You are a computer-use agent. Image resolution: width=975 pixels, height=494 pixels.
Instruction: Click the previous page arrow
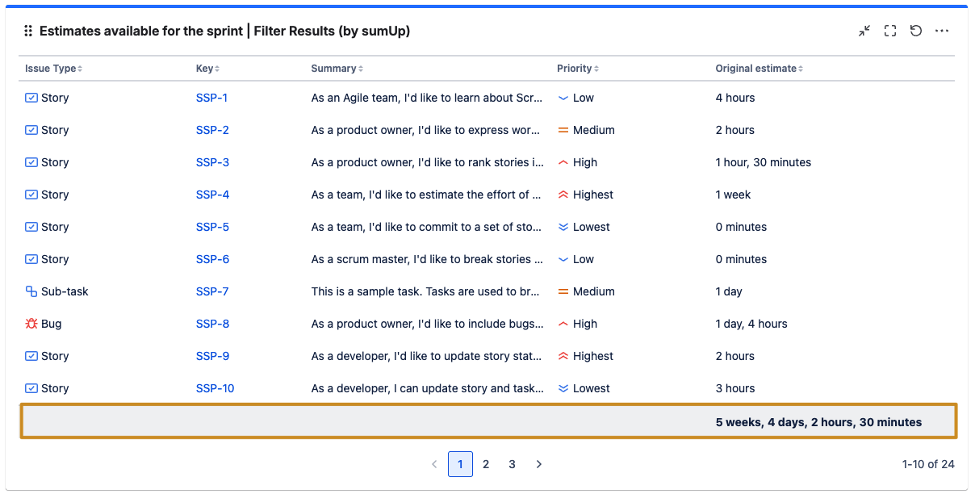tap(434, 464)
